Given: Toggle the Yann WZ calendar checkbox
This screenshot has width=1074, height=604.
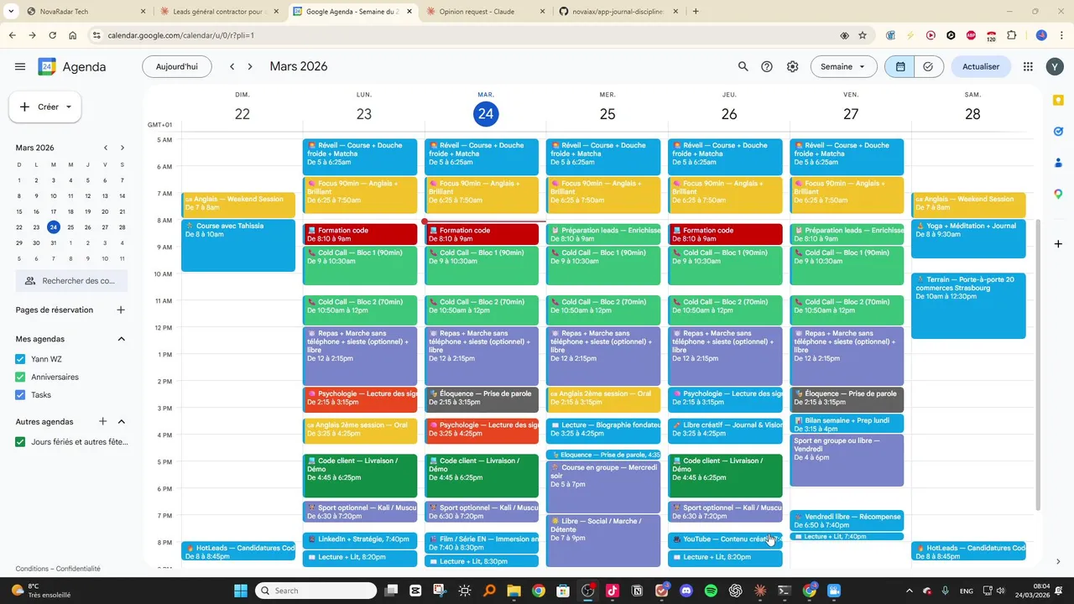Looking at the screenshot, I should click(20, 359).
